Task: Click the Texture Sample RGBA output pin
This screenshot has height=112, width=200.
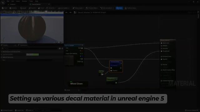Action: (82, 62)
